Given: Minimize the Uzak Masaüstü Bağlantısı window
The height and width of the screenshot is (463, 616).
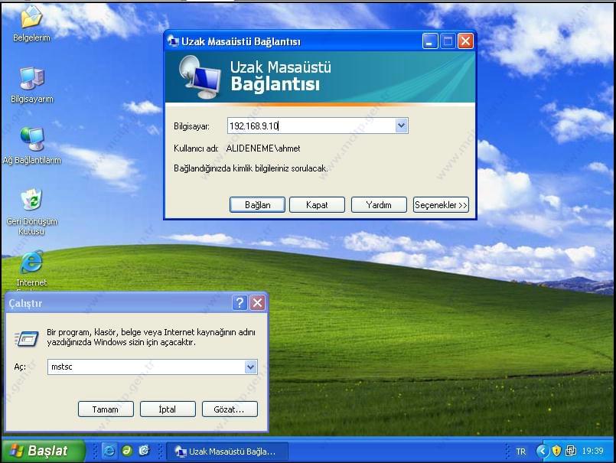Looking at the screenshot, I should [430, 41].
